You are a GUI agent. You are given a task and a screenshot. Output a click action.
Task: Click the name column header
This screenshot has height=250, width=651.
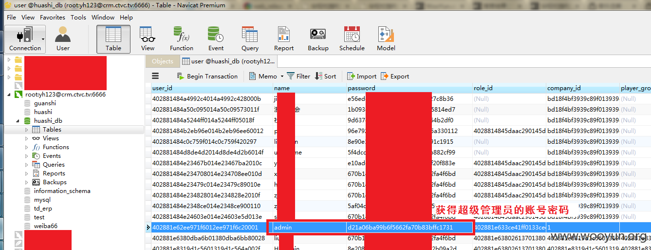[309, 88]
